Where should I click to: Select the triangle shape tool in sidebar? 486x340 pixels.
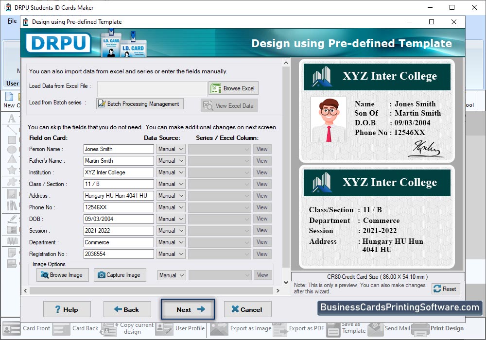tap(12, 159)
